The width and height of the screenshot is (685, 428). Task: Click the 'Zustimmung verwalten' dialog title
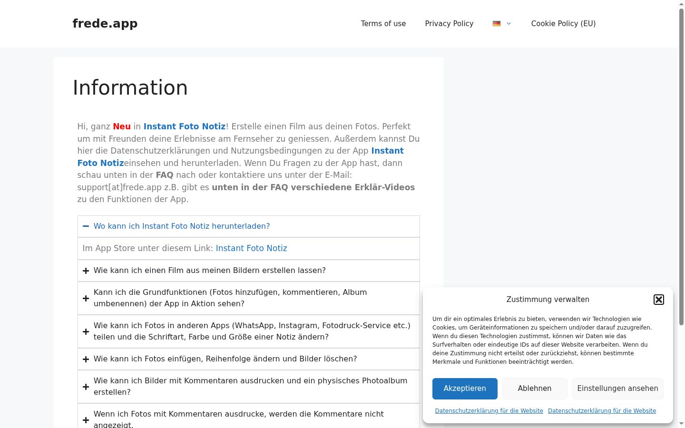[548, 300]
